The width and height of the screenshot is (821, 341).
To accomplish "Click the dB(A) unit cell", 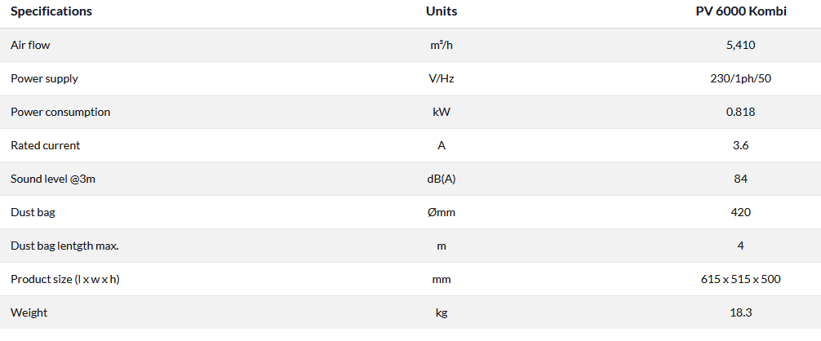I will 442,179.
